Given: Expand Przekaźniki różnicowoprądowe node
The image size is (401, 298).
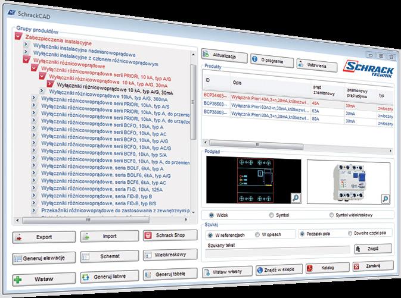Looking at the screenshot, I should pos(34,211).
